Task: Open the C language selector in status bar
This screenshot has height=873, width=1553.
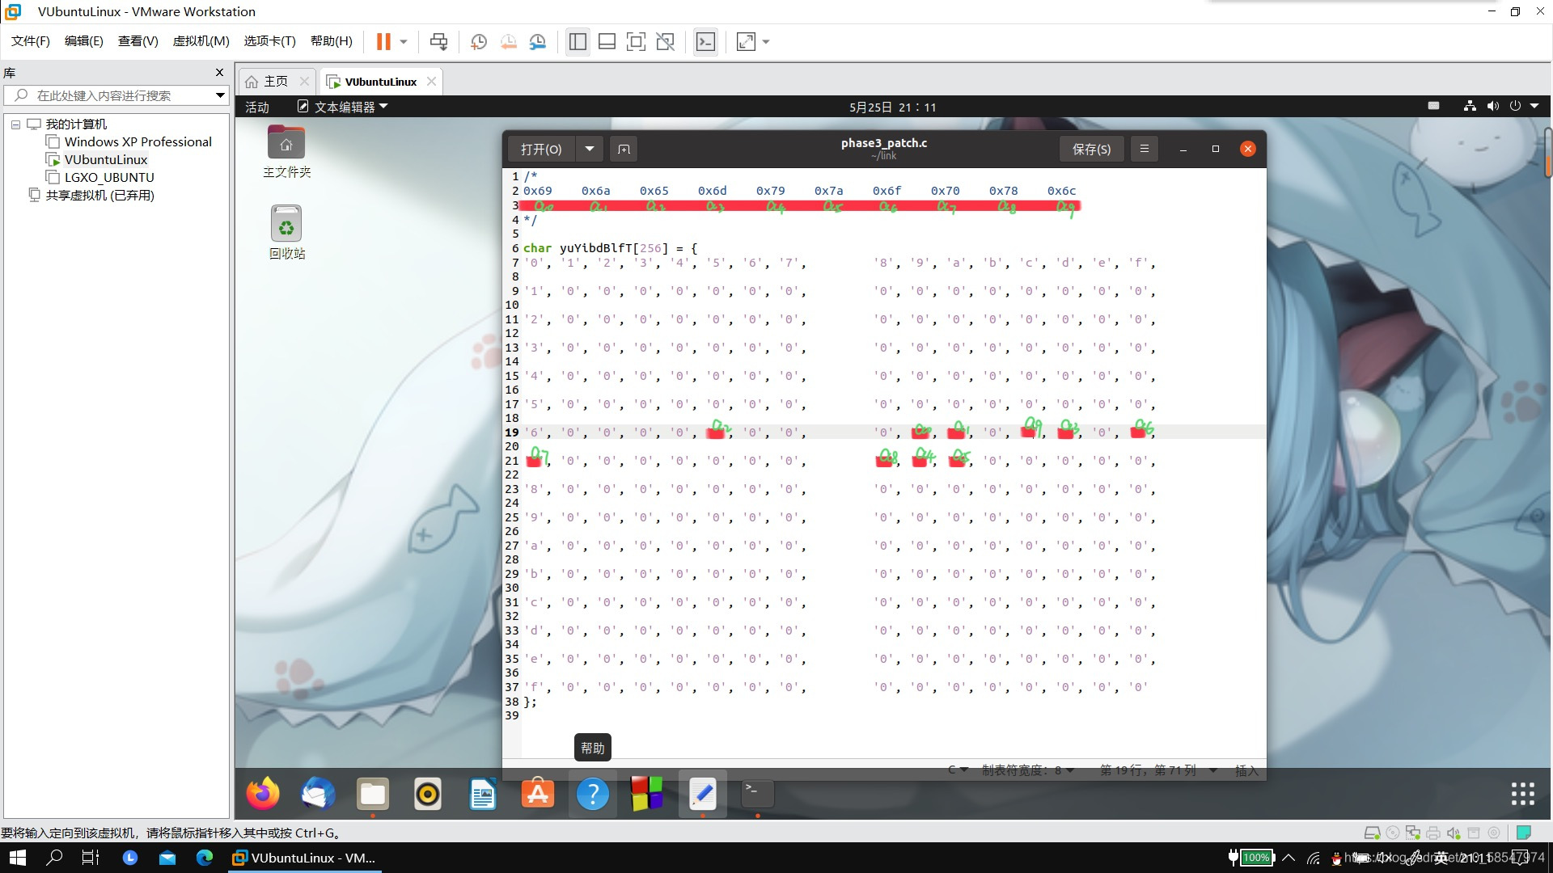Action: (x=958, y=770)
